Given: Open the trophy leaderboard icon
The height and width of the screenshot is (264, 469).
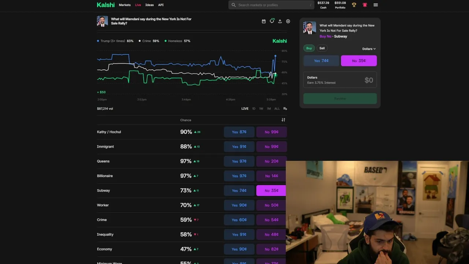Looking at the screenshot, I should coord(354,5).
